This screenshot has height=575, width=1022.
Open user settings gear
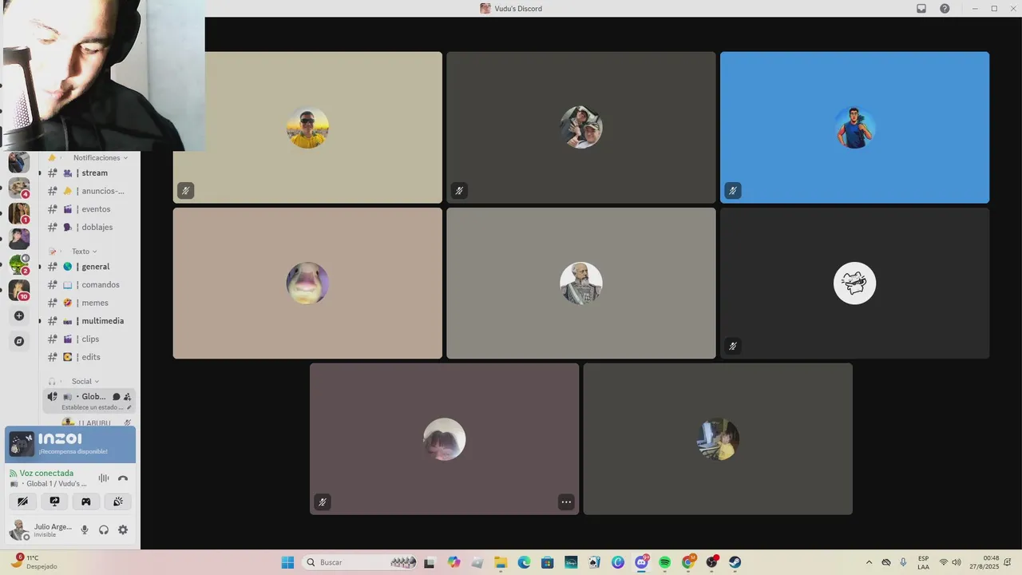point(123,529)
